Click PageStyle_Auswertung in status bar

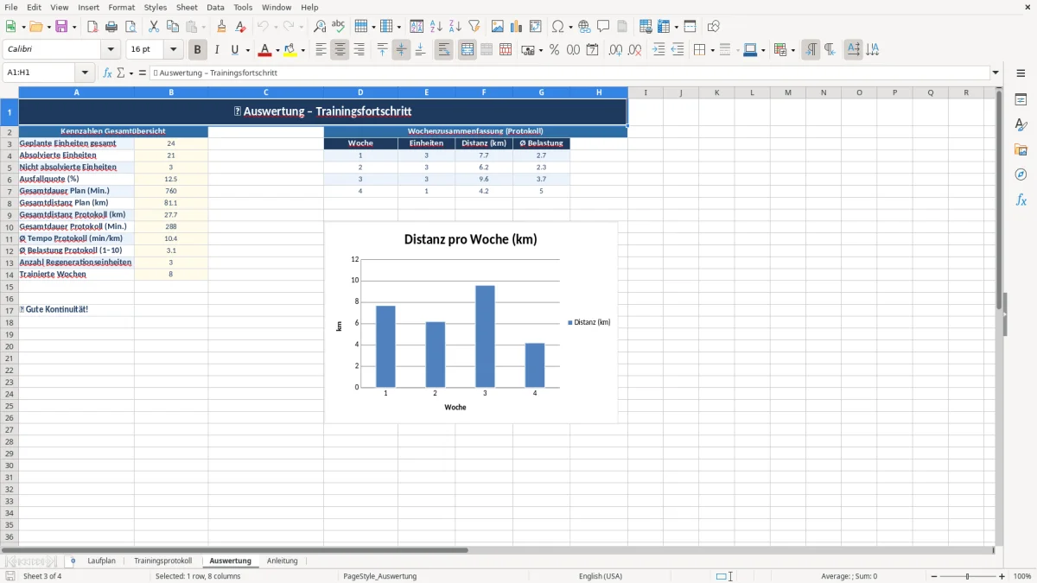(380, 576)
